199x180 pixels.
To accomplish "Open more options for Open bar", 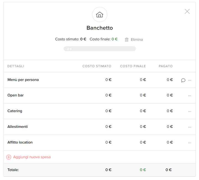I will pos(190,96).
